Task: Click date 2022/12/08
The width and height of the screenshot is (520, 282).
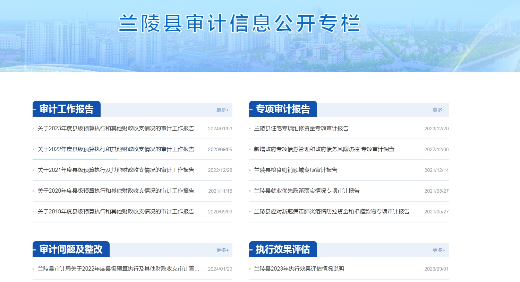Action: [x=436, y=149]
